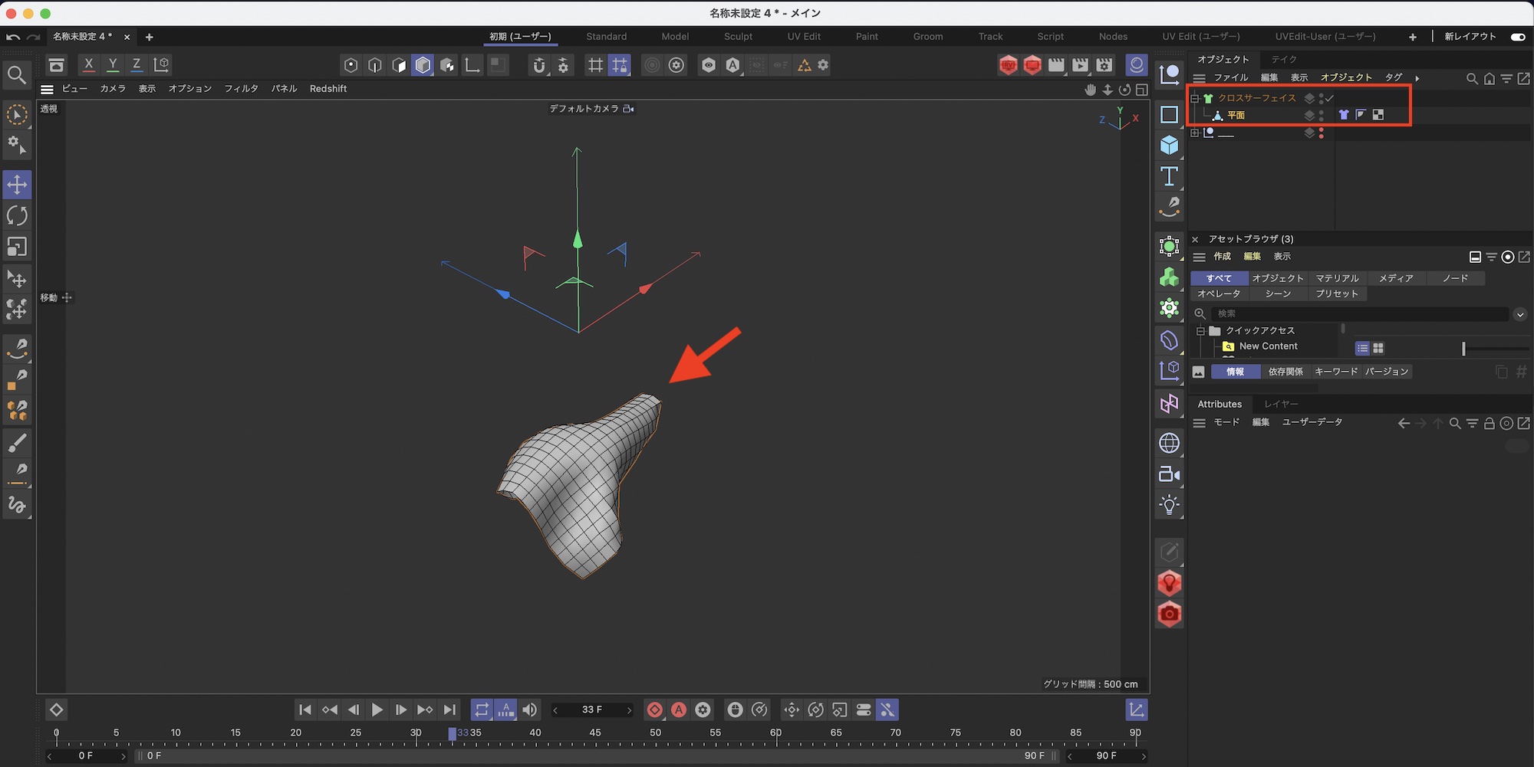Adjust the asset thumbnail size slider
The height and width of the screenshot is (767, 1534).
coord(1463,349)
